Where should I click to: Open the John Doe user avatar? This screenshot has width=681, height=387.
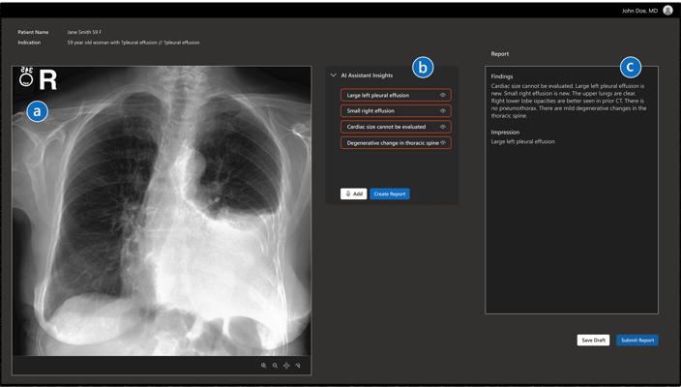point(667,11)
